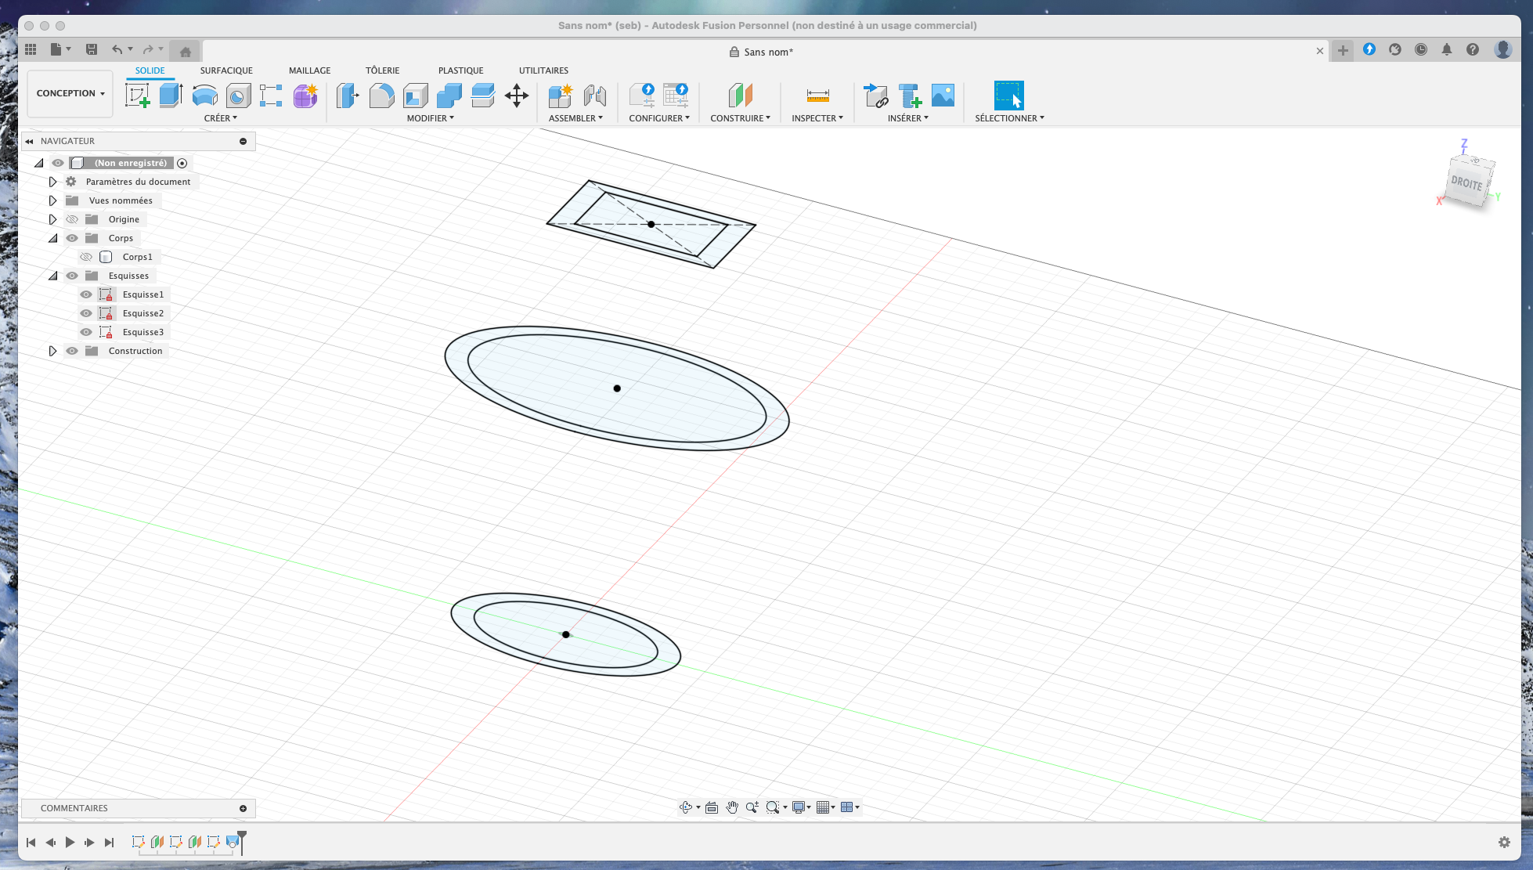The image size is (1533, 870).
Task: Toggle visibility of Esquisse2
Action: point(86,313)
